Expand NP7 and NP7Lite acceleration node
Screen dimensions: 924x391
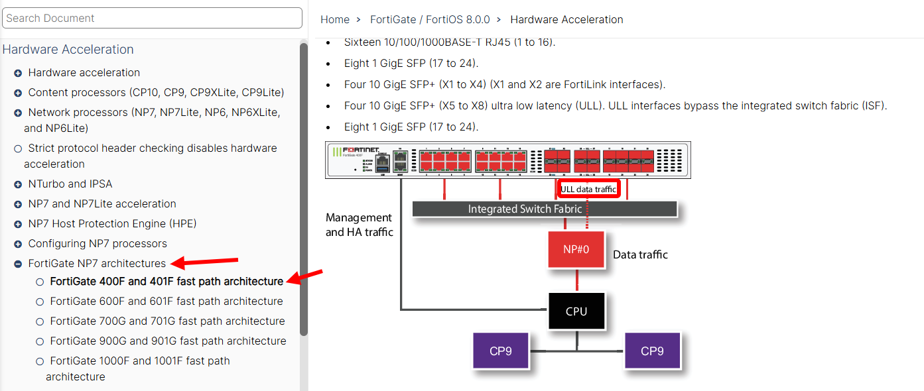[x=18, y=204]
